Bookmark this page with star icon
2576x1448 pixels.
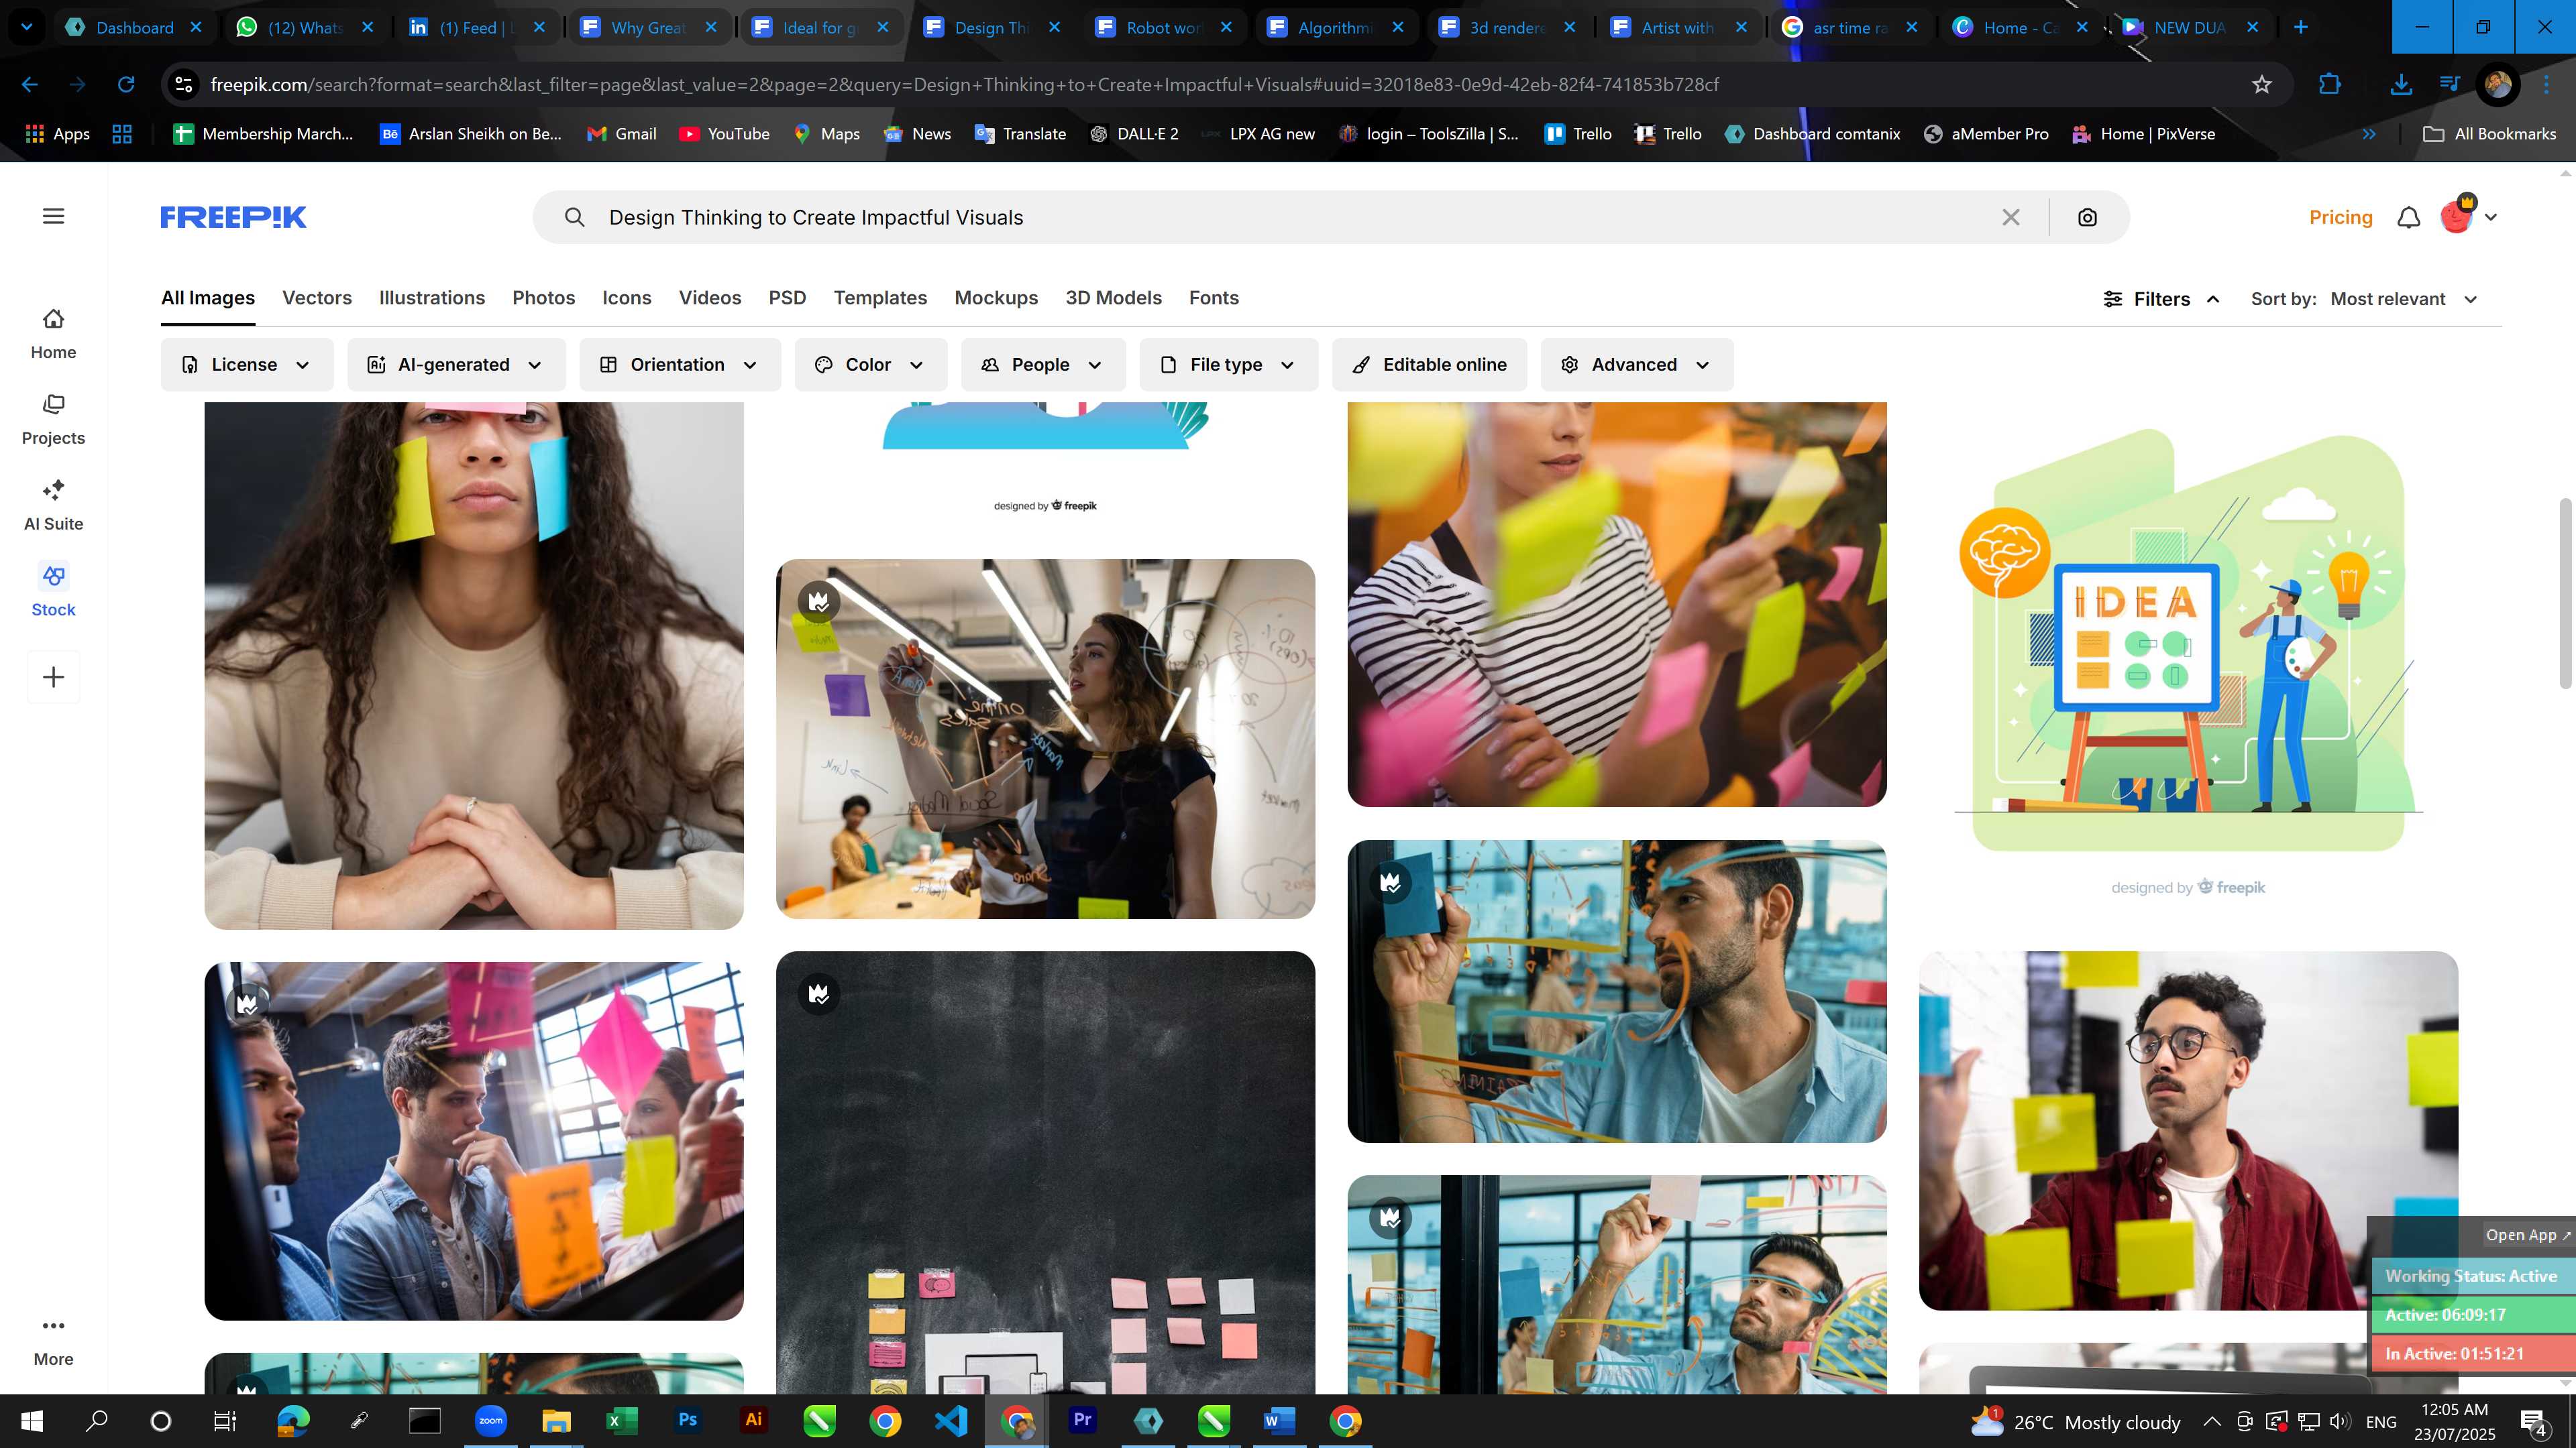pyautogui.click(x=2262, y=85)
